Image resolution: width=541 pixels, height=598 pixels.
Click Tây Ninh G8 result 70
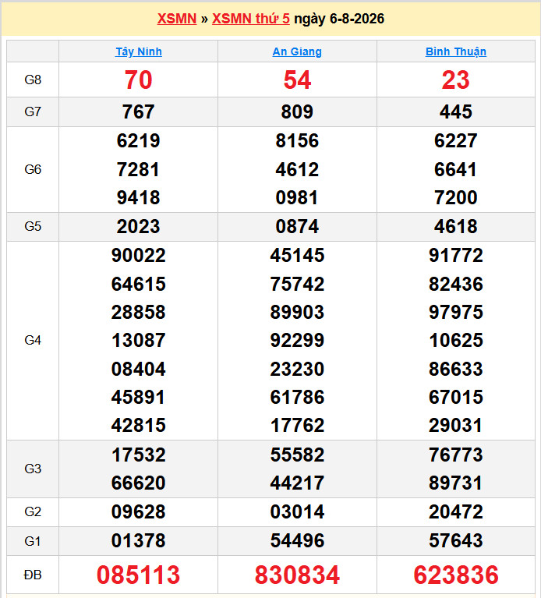coord(139,80)
